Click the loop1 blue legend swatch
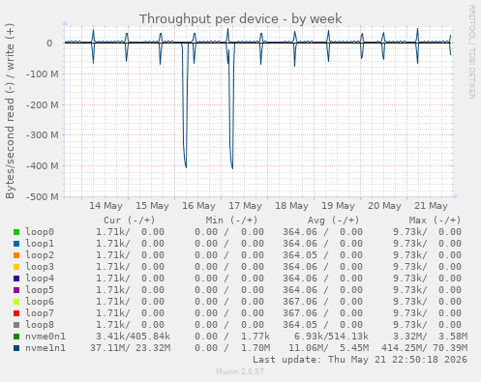The height and width of the screenshot is (382, 481). pyautogui.click(x=16, y=244)
